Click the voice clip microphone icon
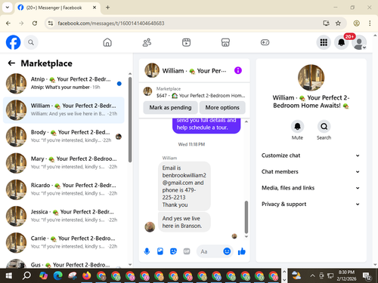This screenshot has height=283, width=378. (147, 251)
